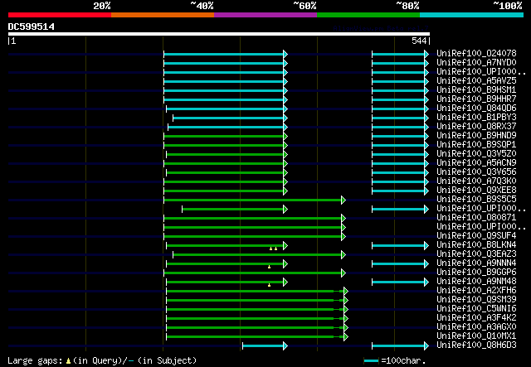This screenshot has height=367, width=531.
Task: Click the red 20% legend color segment
Action: 60,15
